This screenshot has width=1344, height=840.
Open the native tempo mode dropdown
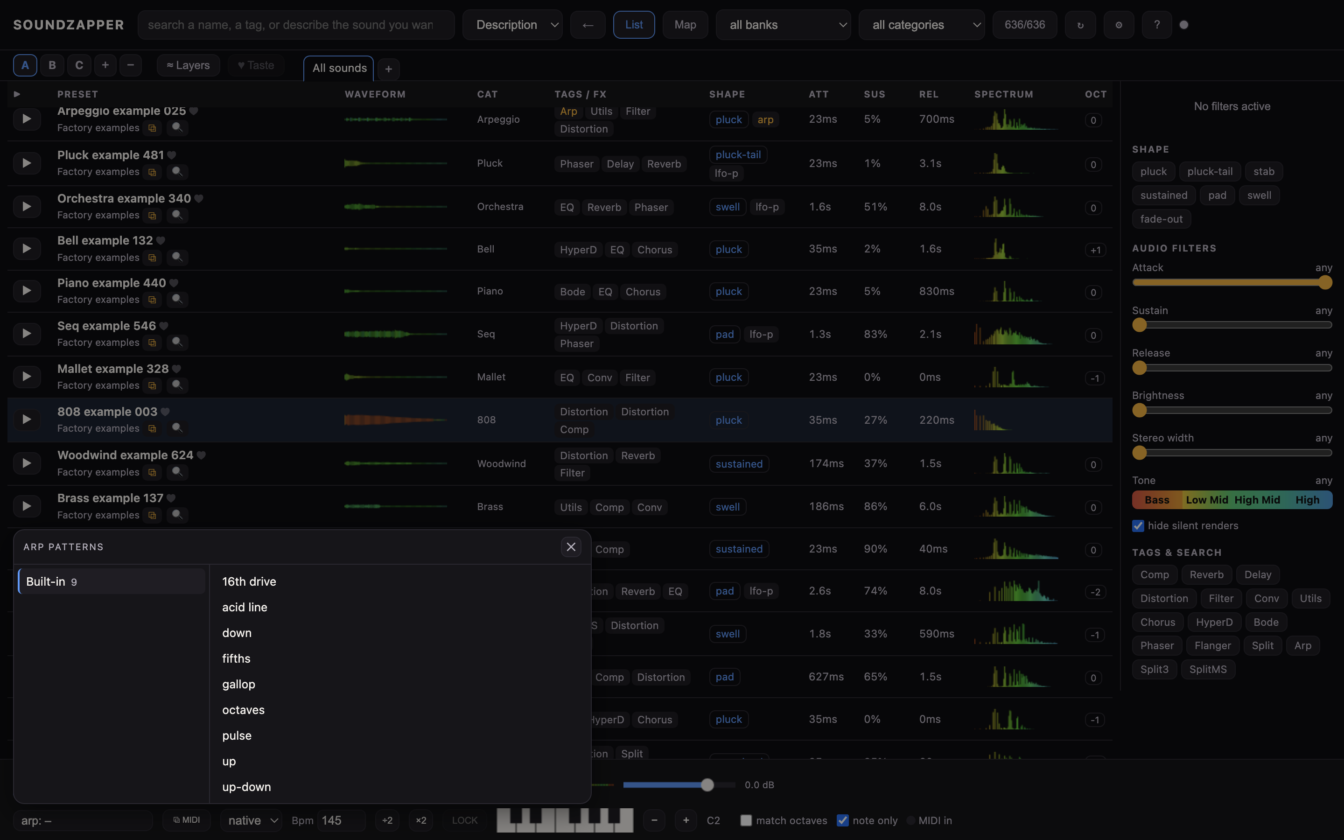(x=252, y=820)
